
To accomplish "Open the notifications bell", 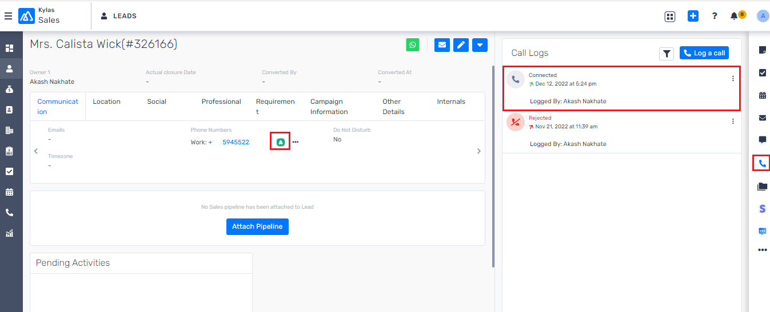I will pyautogui.click(x=735, y=16).
